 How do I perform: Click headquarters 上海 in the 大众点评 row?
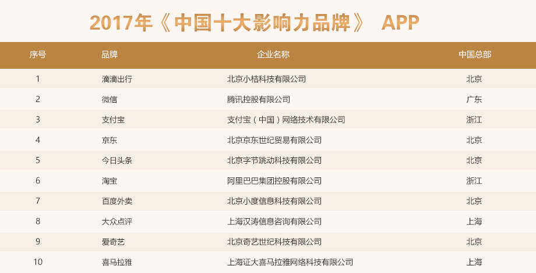click(x=474, y=221)
